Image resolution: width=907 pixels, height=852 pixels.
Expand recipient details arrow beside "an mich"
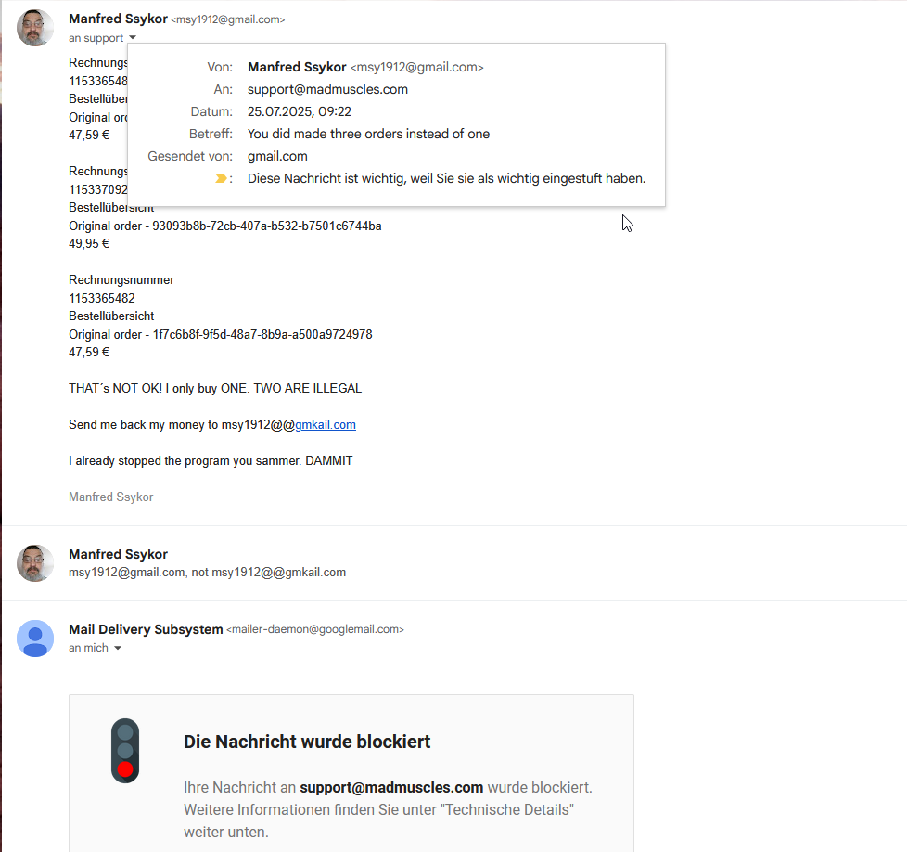(x=118, y=648)
